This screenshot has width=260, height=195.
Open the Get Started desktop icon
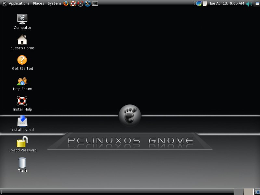point(22,63)
